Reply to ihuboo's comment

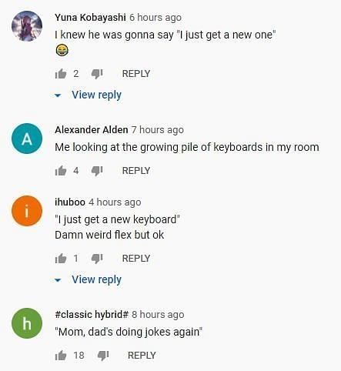[136, 259]
